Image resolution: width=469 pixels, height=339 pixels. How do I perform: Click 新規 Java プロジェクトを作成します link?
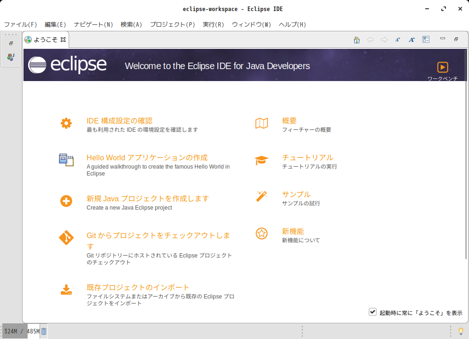click(147, 199)
